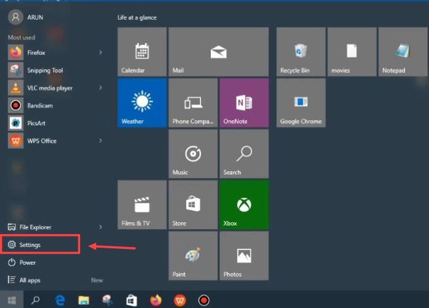Launch the Phone Companion tile
429x308 pixels.
[x=193, y=103]
